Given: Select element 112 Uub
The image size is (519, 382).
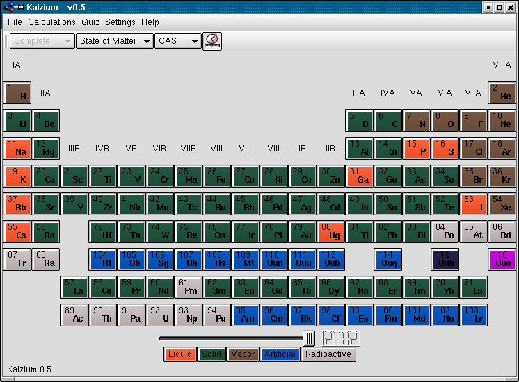Looking at the screenshot, I should (330, 259).
